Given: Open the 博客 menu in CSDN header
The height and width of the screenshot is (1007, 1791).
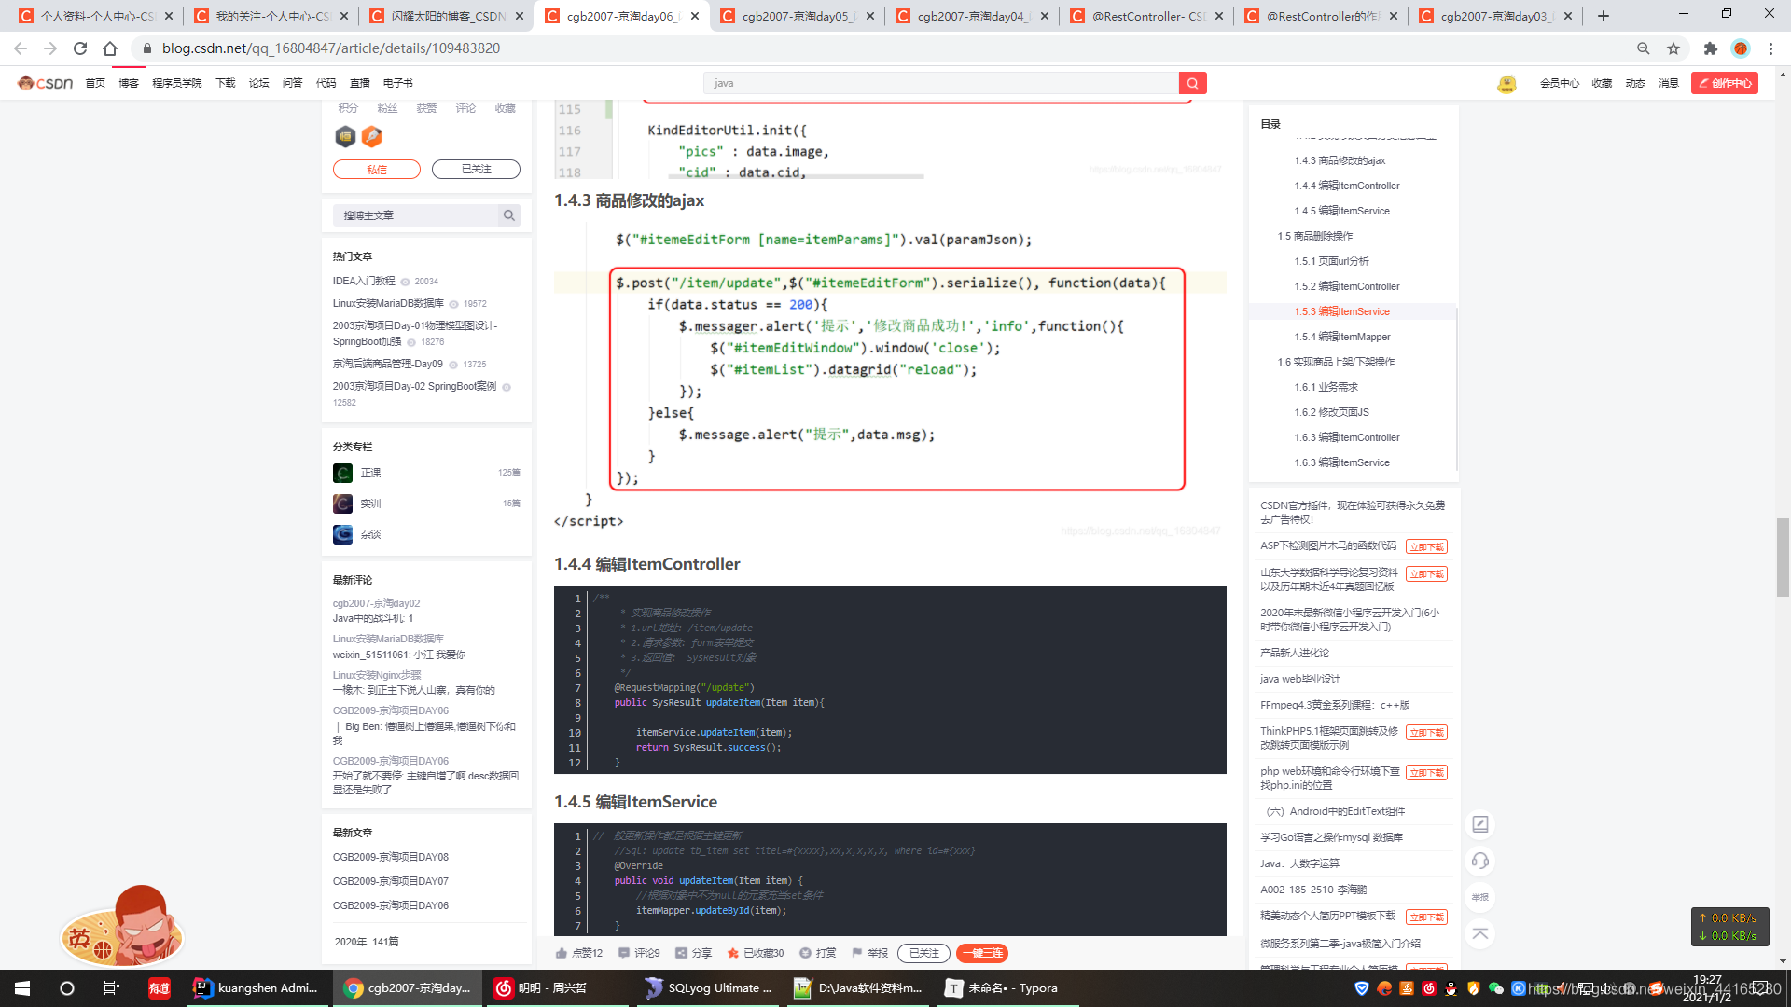Looking at the screenshot, I should [x=129, y=83].
